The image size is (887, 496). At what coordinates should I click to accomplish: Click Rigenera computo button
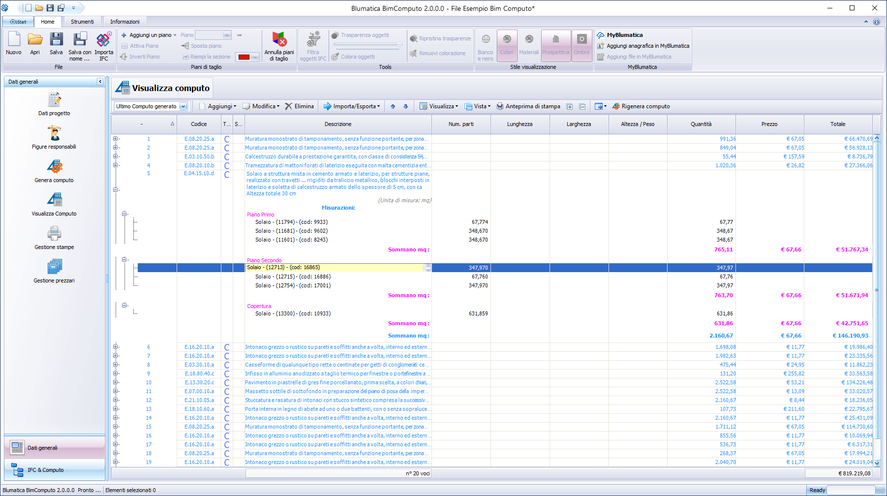(x=641, y=106)
